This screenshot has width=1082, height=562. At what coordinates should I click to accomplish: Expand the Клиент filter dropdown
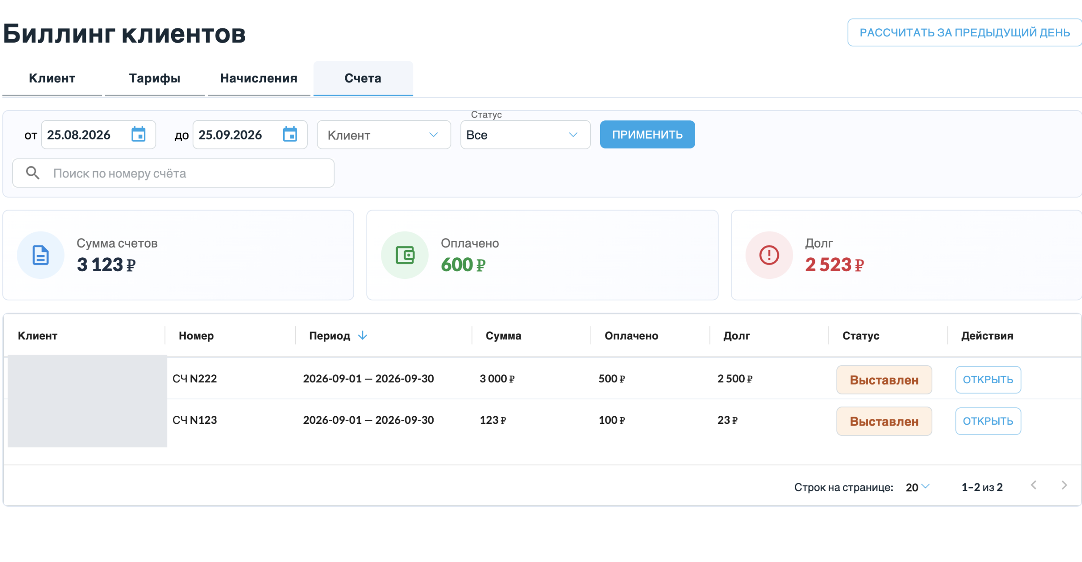[x=384, y=135]
